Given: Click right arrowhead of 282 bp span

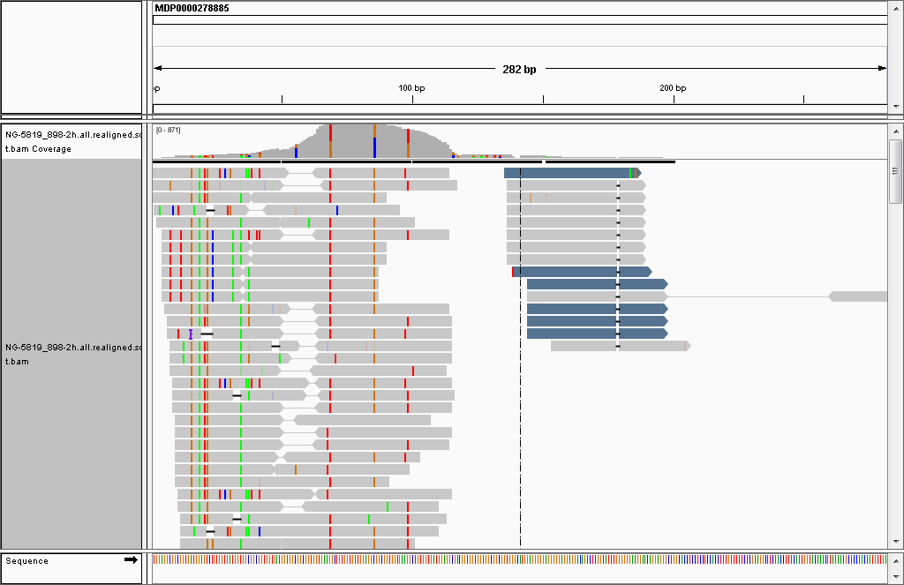Looking at the screenshot, I should click(882, 69).
